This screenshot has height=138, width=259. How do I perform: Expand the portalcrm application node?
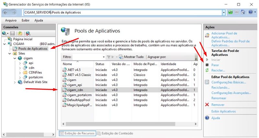20,77
